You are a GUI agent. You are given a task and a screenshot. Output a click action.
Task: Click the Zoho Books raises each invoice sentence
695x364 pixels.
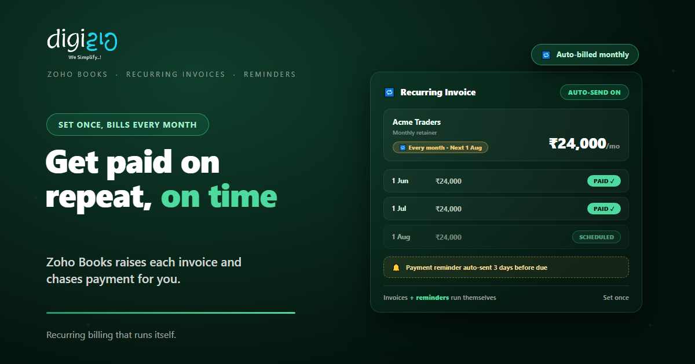[144, 270]
